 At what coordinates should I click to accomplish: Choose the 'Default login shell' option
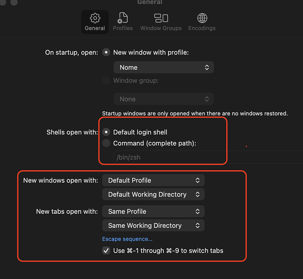[106, 132]
